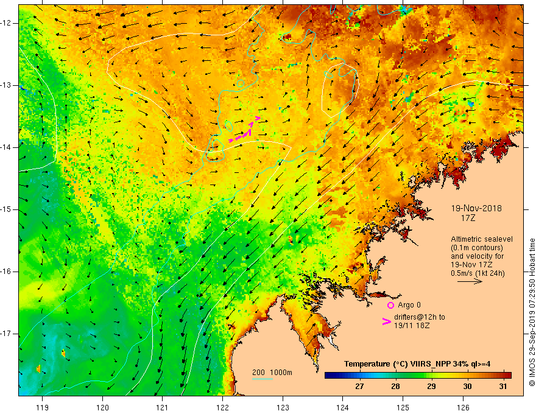Click the magenta drifter track on the map
This screenshot has width=536, height=414.
click(244, 130)
